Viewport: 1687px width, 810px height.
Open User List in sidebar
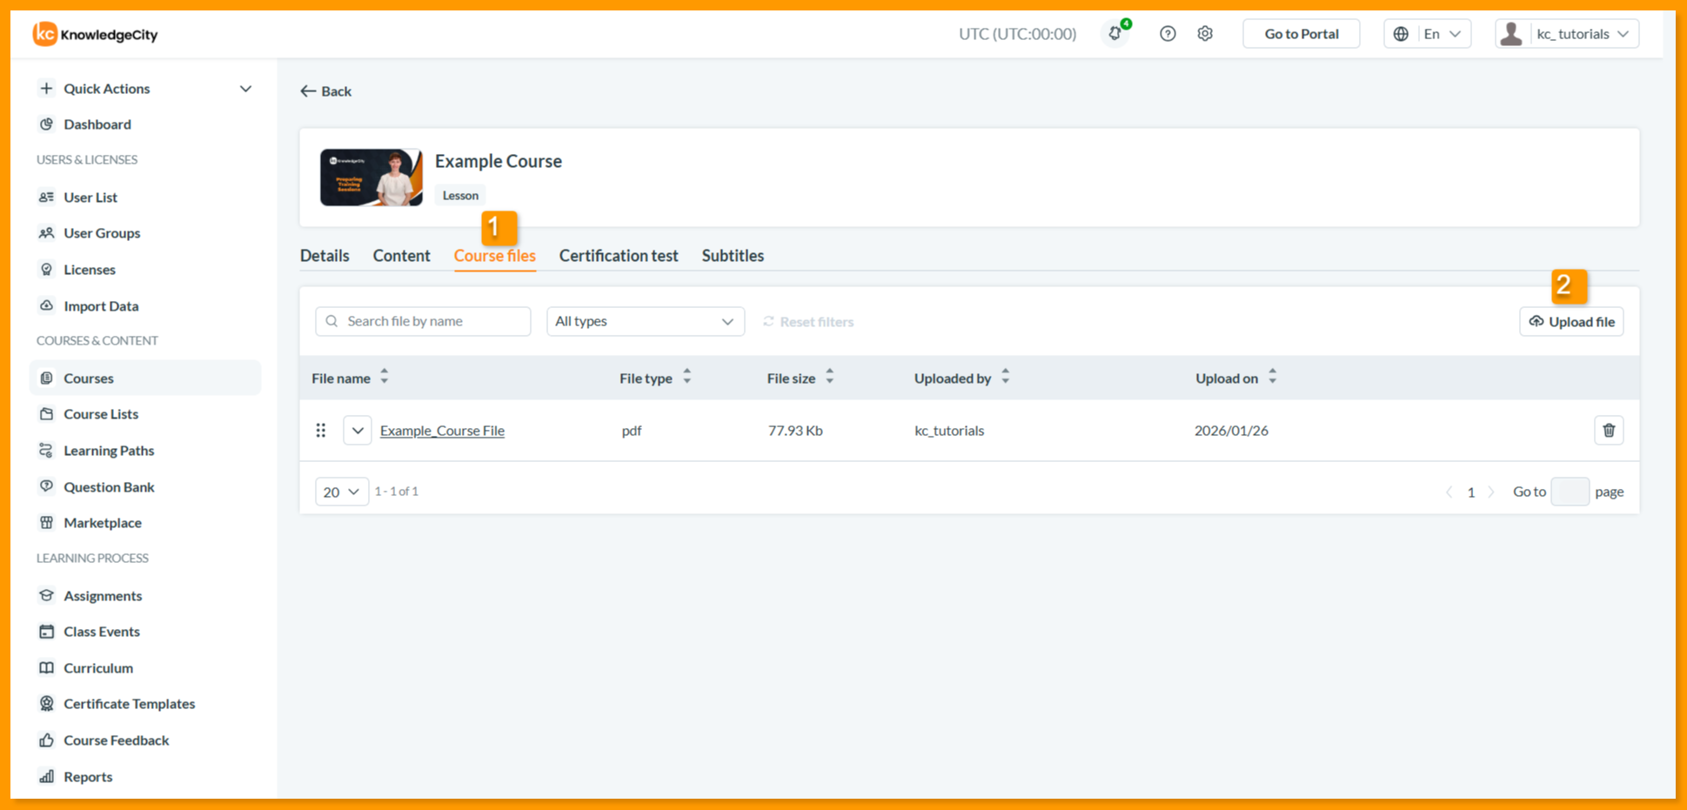point(90,197)
